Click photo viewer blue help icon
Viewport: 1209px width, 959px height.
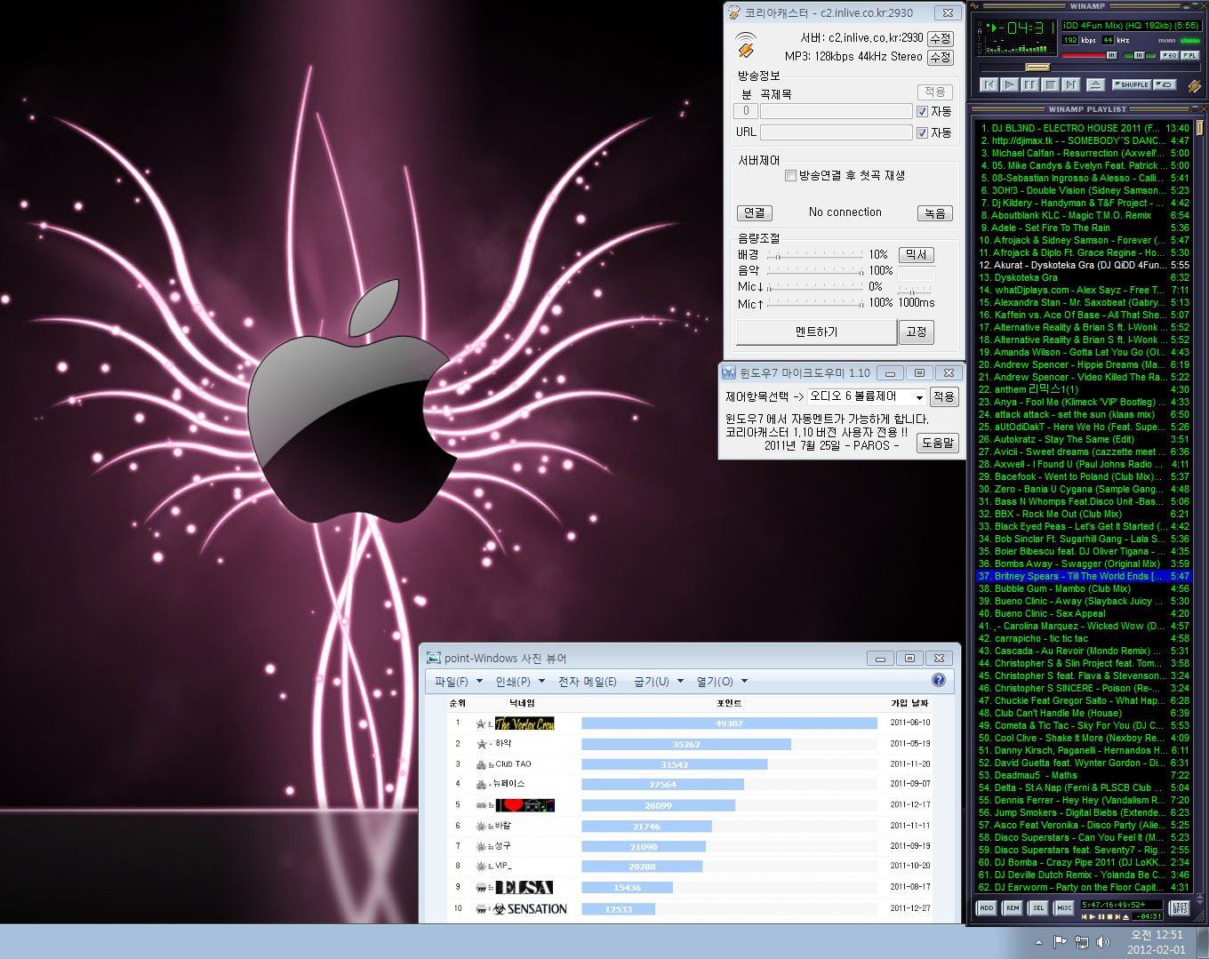[x=939, y=680]
